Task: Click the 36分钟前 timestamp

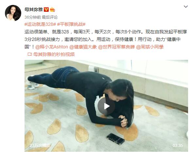Action: click(33, 17)
